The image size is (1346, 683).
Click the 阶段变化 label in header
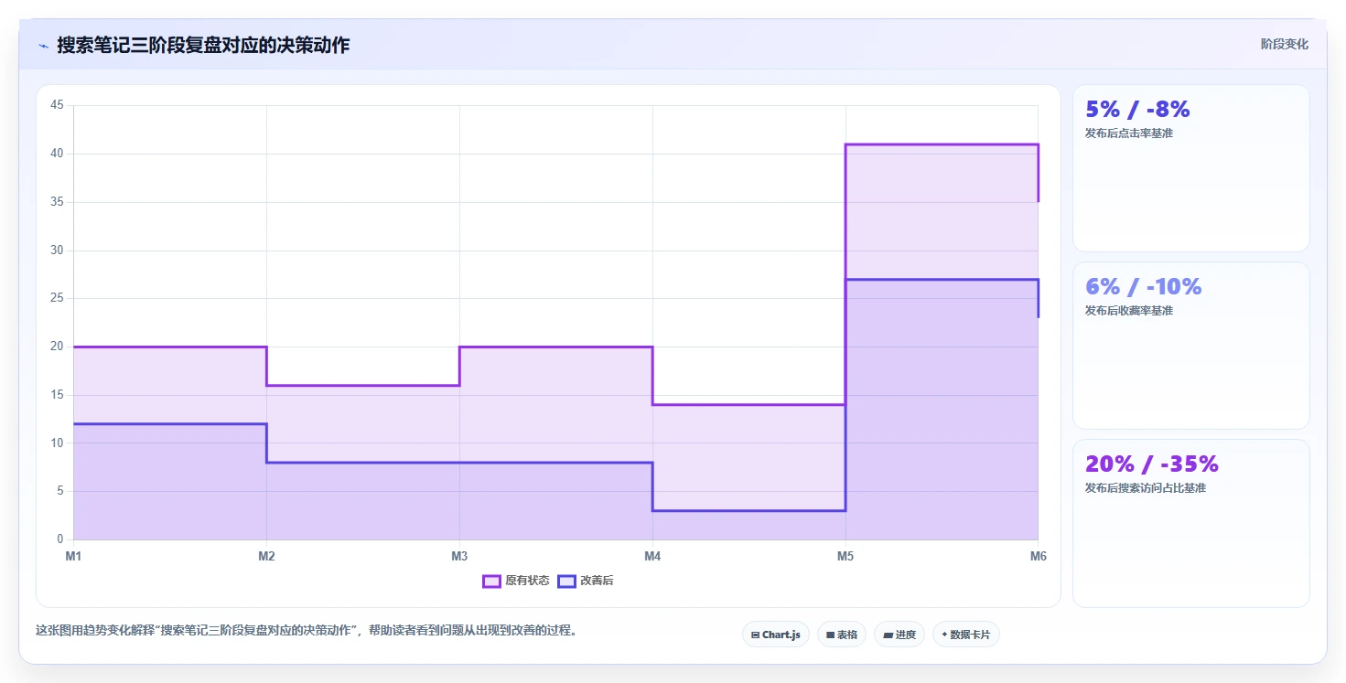click(x=1285, y=44)
